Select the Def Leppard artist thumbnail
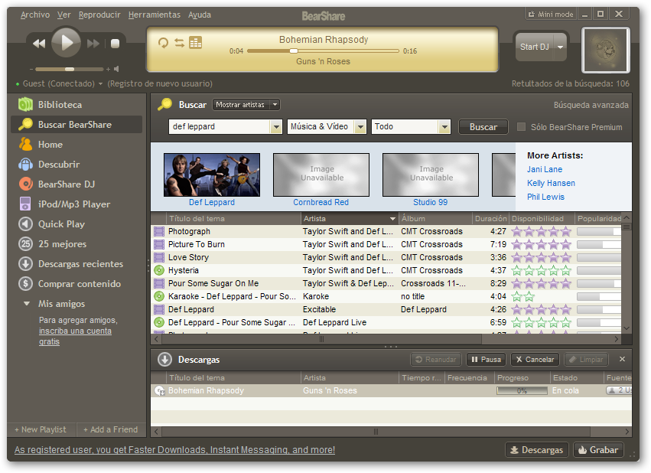This screenshot has width=651, height=473. (x=212, y=175)
